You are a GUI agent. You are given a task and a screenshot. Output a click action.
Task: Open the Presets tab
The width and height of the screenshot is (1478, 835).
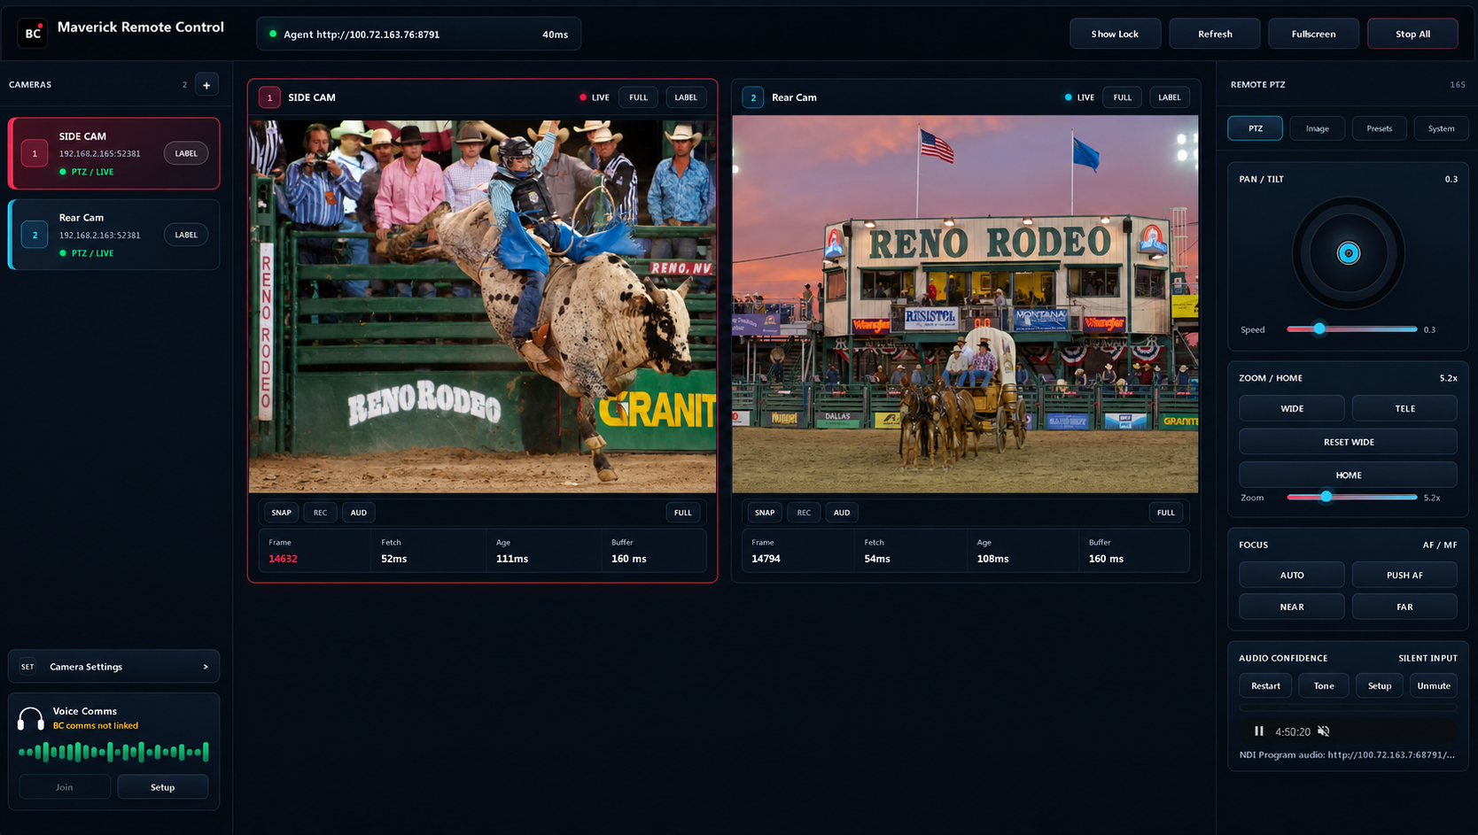[1380, 128]
